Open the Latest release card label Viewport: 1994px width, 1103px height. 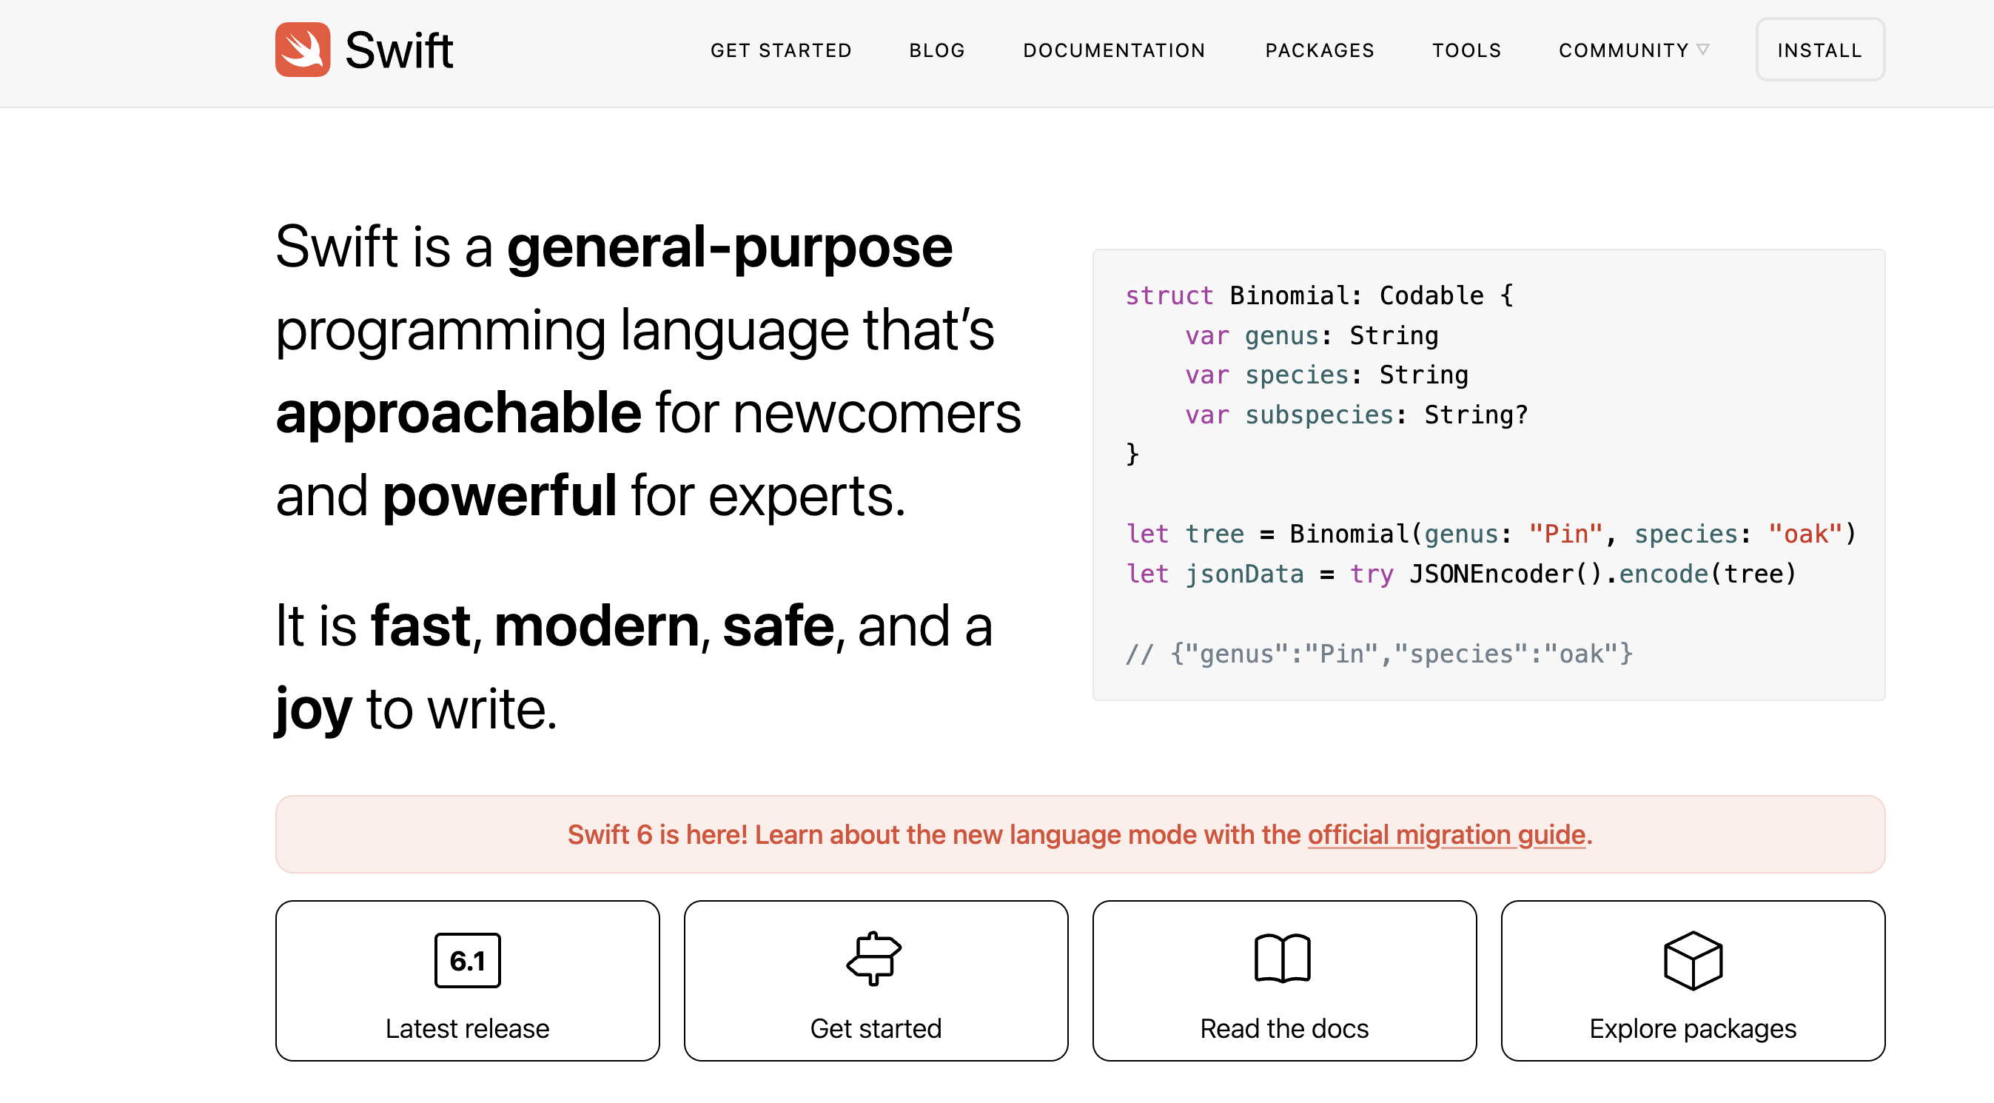click(467, 1028)
